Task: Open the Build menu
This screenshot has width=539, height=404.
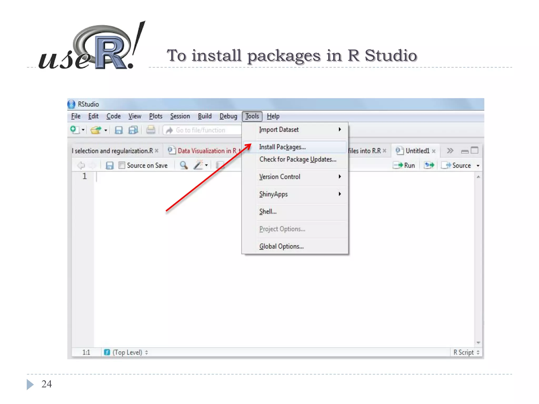Action: pyautogui.click(x=204, y=116)
